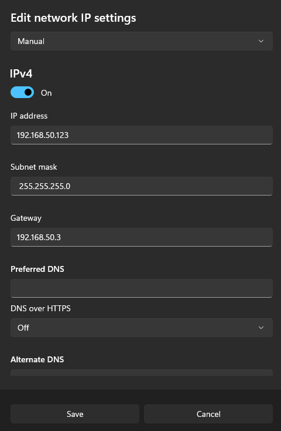Click the Preferred DNS heading

(x=37, y=269)
